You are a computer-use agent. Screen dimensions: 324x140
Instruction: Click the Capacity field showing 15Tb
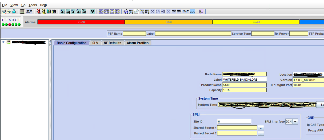click(x=244, y=90)
